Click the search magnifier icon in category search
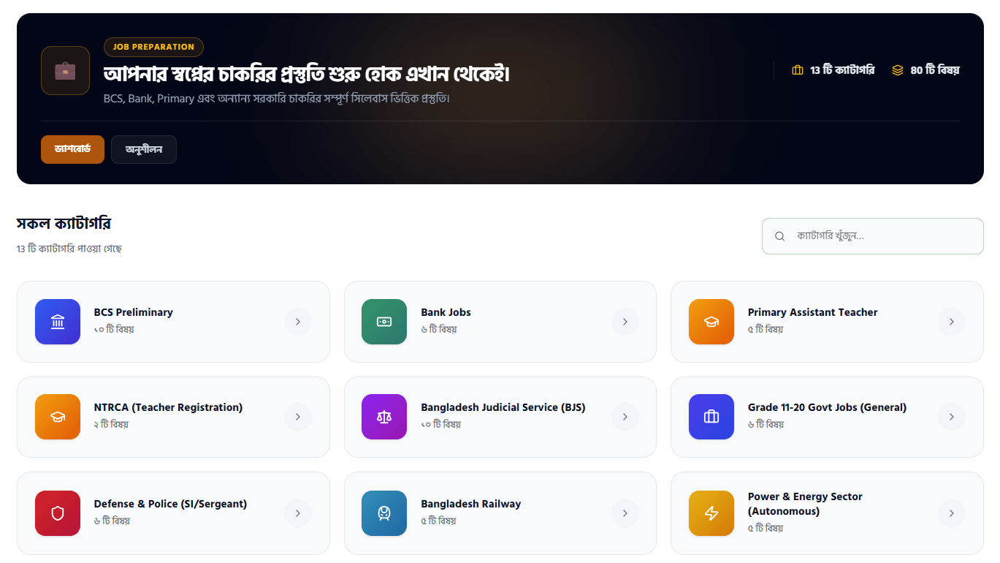The image size is (1000, 563). coord(779,236)
